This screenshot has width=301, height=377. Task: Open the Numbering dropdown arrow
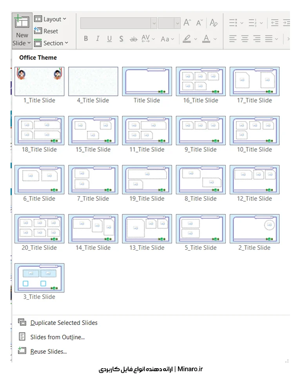point(261,23)
